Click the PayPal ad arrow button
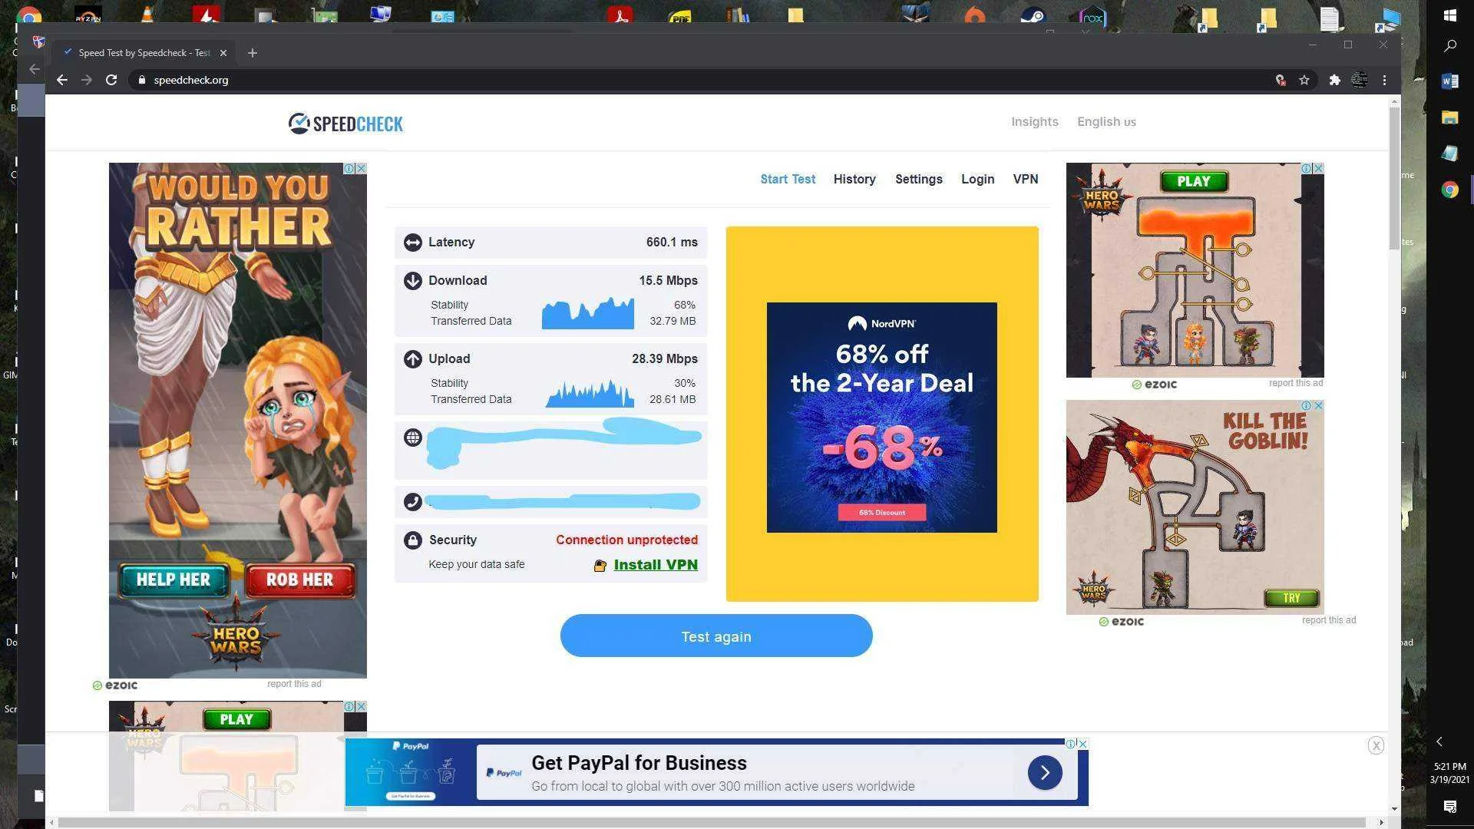The height and width of the screenshot is (829, 1474). [1045, 773]
